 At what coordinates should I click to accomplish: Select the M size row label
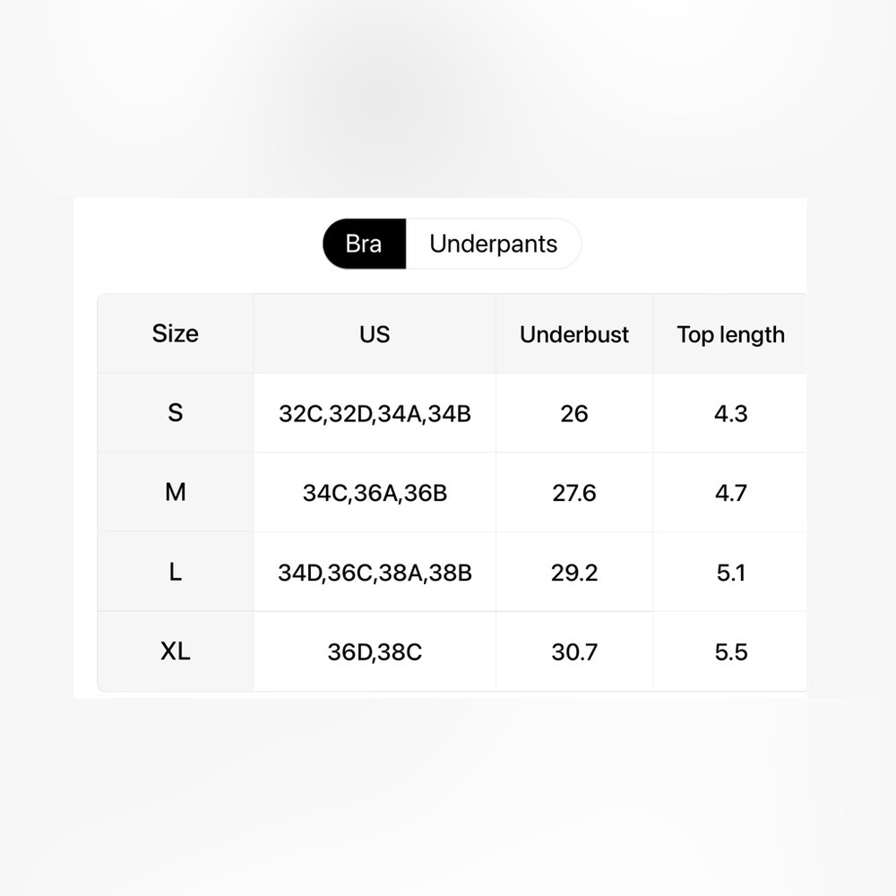[x=176, y=493]
